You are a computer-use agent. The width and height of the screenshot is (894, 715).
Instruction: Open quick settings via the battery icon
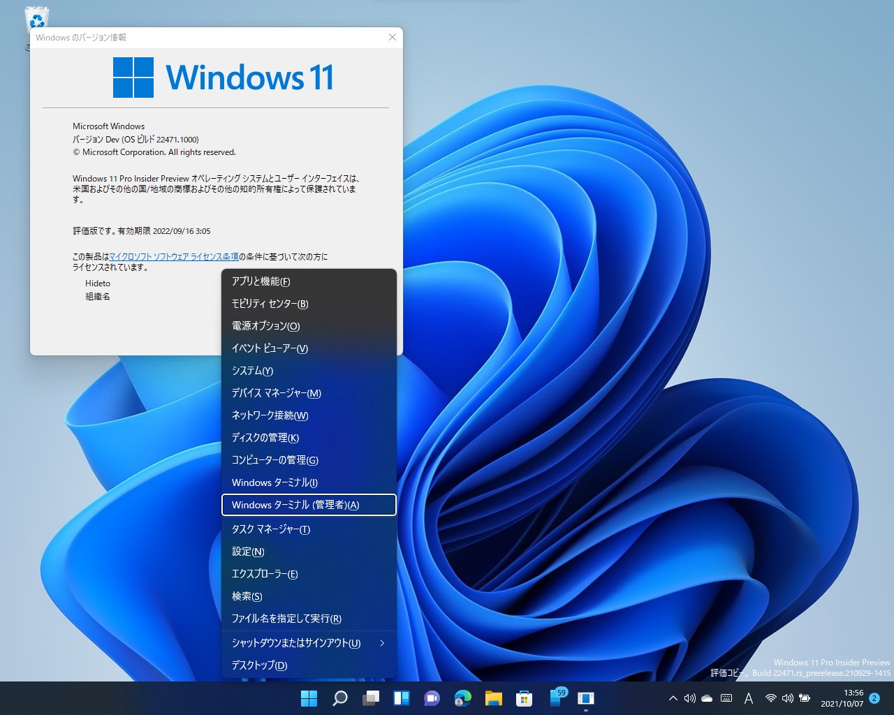pos(805,698)
